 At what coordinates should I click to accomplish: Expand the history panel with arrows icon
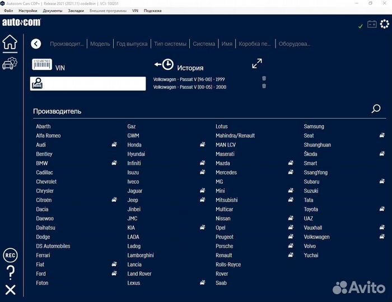pos(257,64)
